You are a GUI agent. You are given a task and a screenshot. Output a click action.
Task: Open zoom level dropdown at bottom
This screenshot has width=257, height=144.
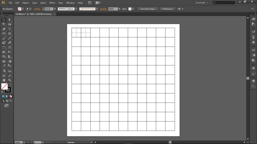point(24,142)
